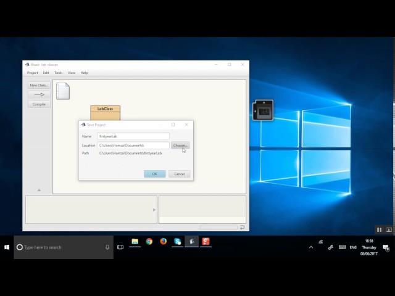Show hidden system tray icons
This screenshot has width=395, height=296.
[x=311, y=247]
